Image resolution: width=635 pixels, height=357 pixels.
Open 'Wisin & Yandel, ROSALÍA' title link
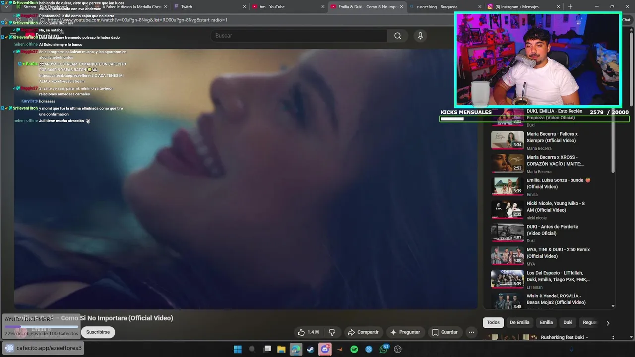click(x=556, y=299)
